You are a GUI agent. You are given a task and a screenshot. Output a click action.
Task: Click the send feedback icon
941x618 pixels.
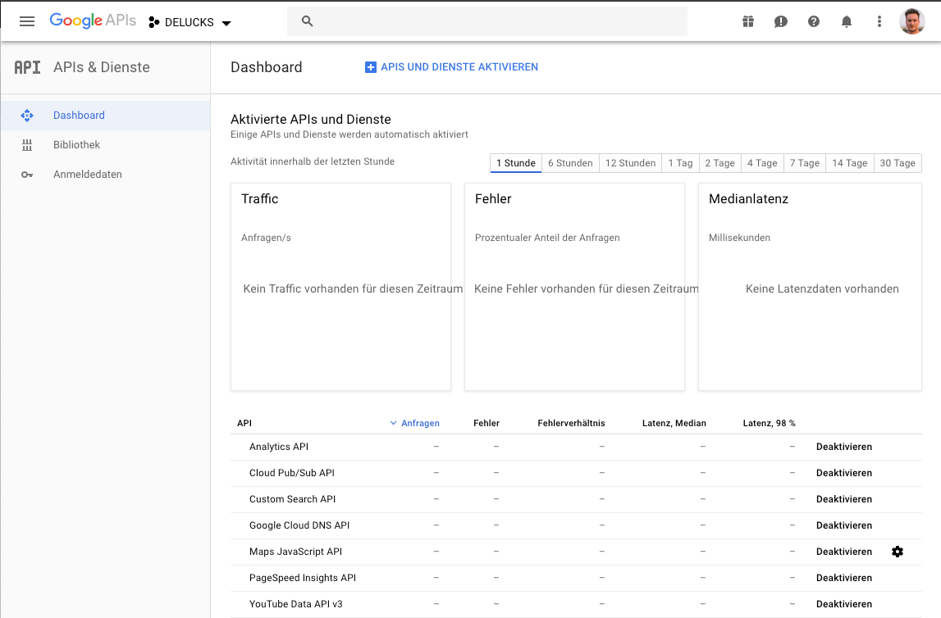click(x=781, y=21)
